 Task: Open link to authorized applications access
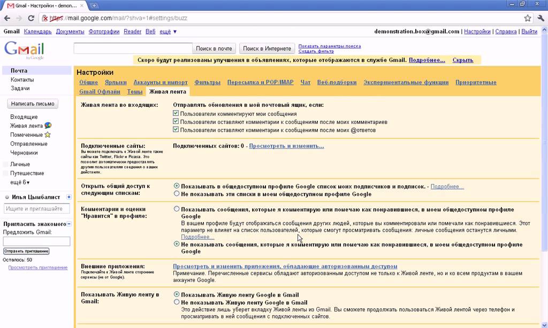pyautogui.click(x=285, y=266)
